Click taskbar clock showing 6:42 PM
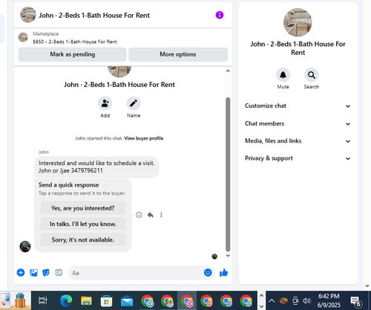 click(329, 300)
